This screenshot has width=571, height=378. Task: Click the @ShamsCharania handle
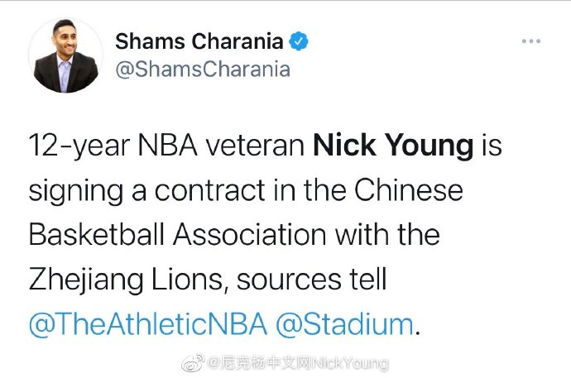click(x=203, y=69)
